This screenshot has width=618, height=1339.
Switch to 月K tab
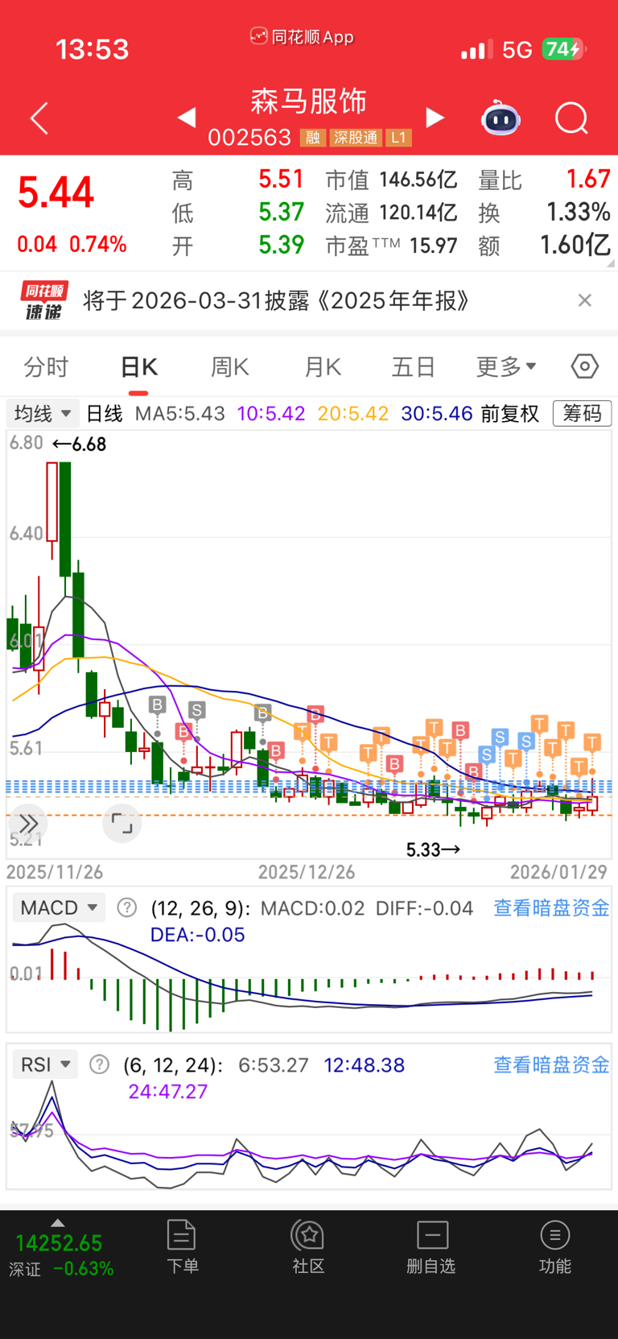323,367
